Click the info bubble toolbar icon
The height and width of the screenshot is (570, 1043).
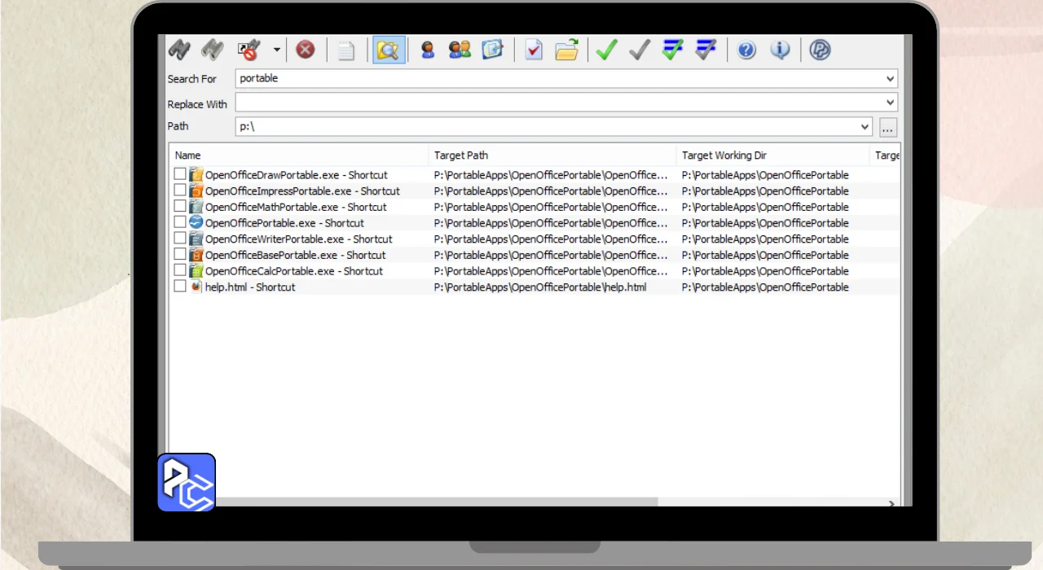click(780, 50)
